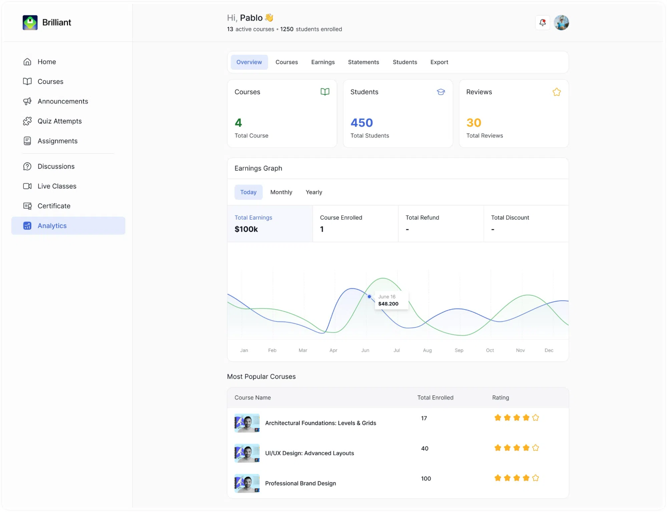Switch to the Courses tab
The image size is (667, 512).
click(x=287, y=62)
